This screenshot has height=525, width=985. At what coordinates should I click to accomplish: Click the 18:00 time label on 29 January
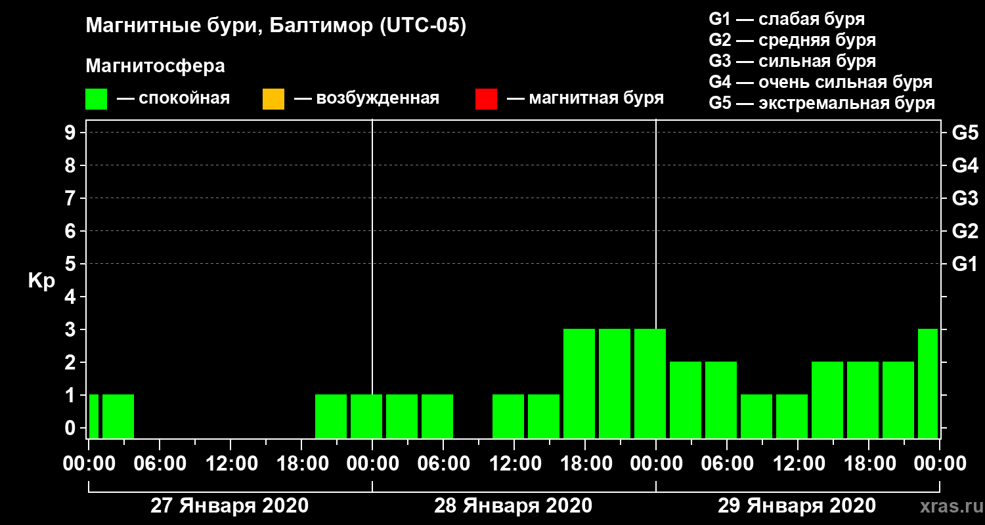pyautogui.click(x=869, y=463)
